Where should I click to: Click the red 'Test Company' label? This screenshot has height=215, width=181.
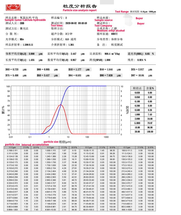[103, 26]
